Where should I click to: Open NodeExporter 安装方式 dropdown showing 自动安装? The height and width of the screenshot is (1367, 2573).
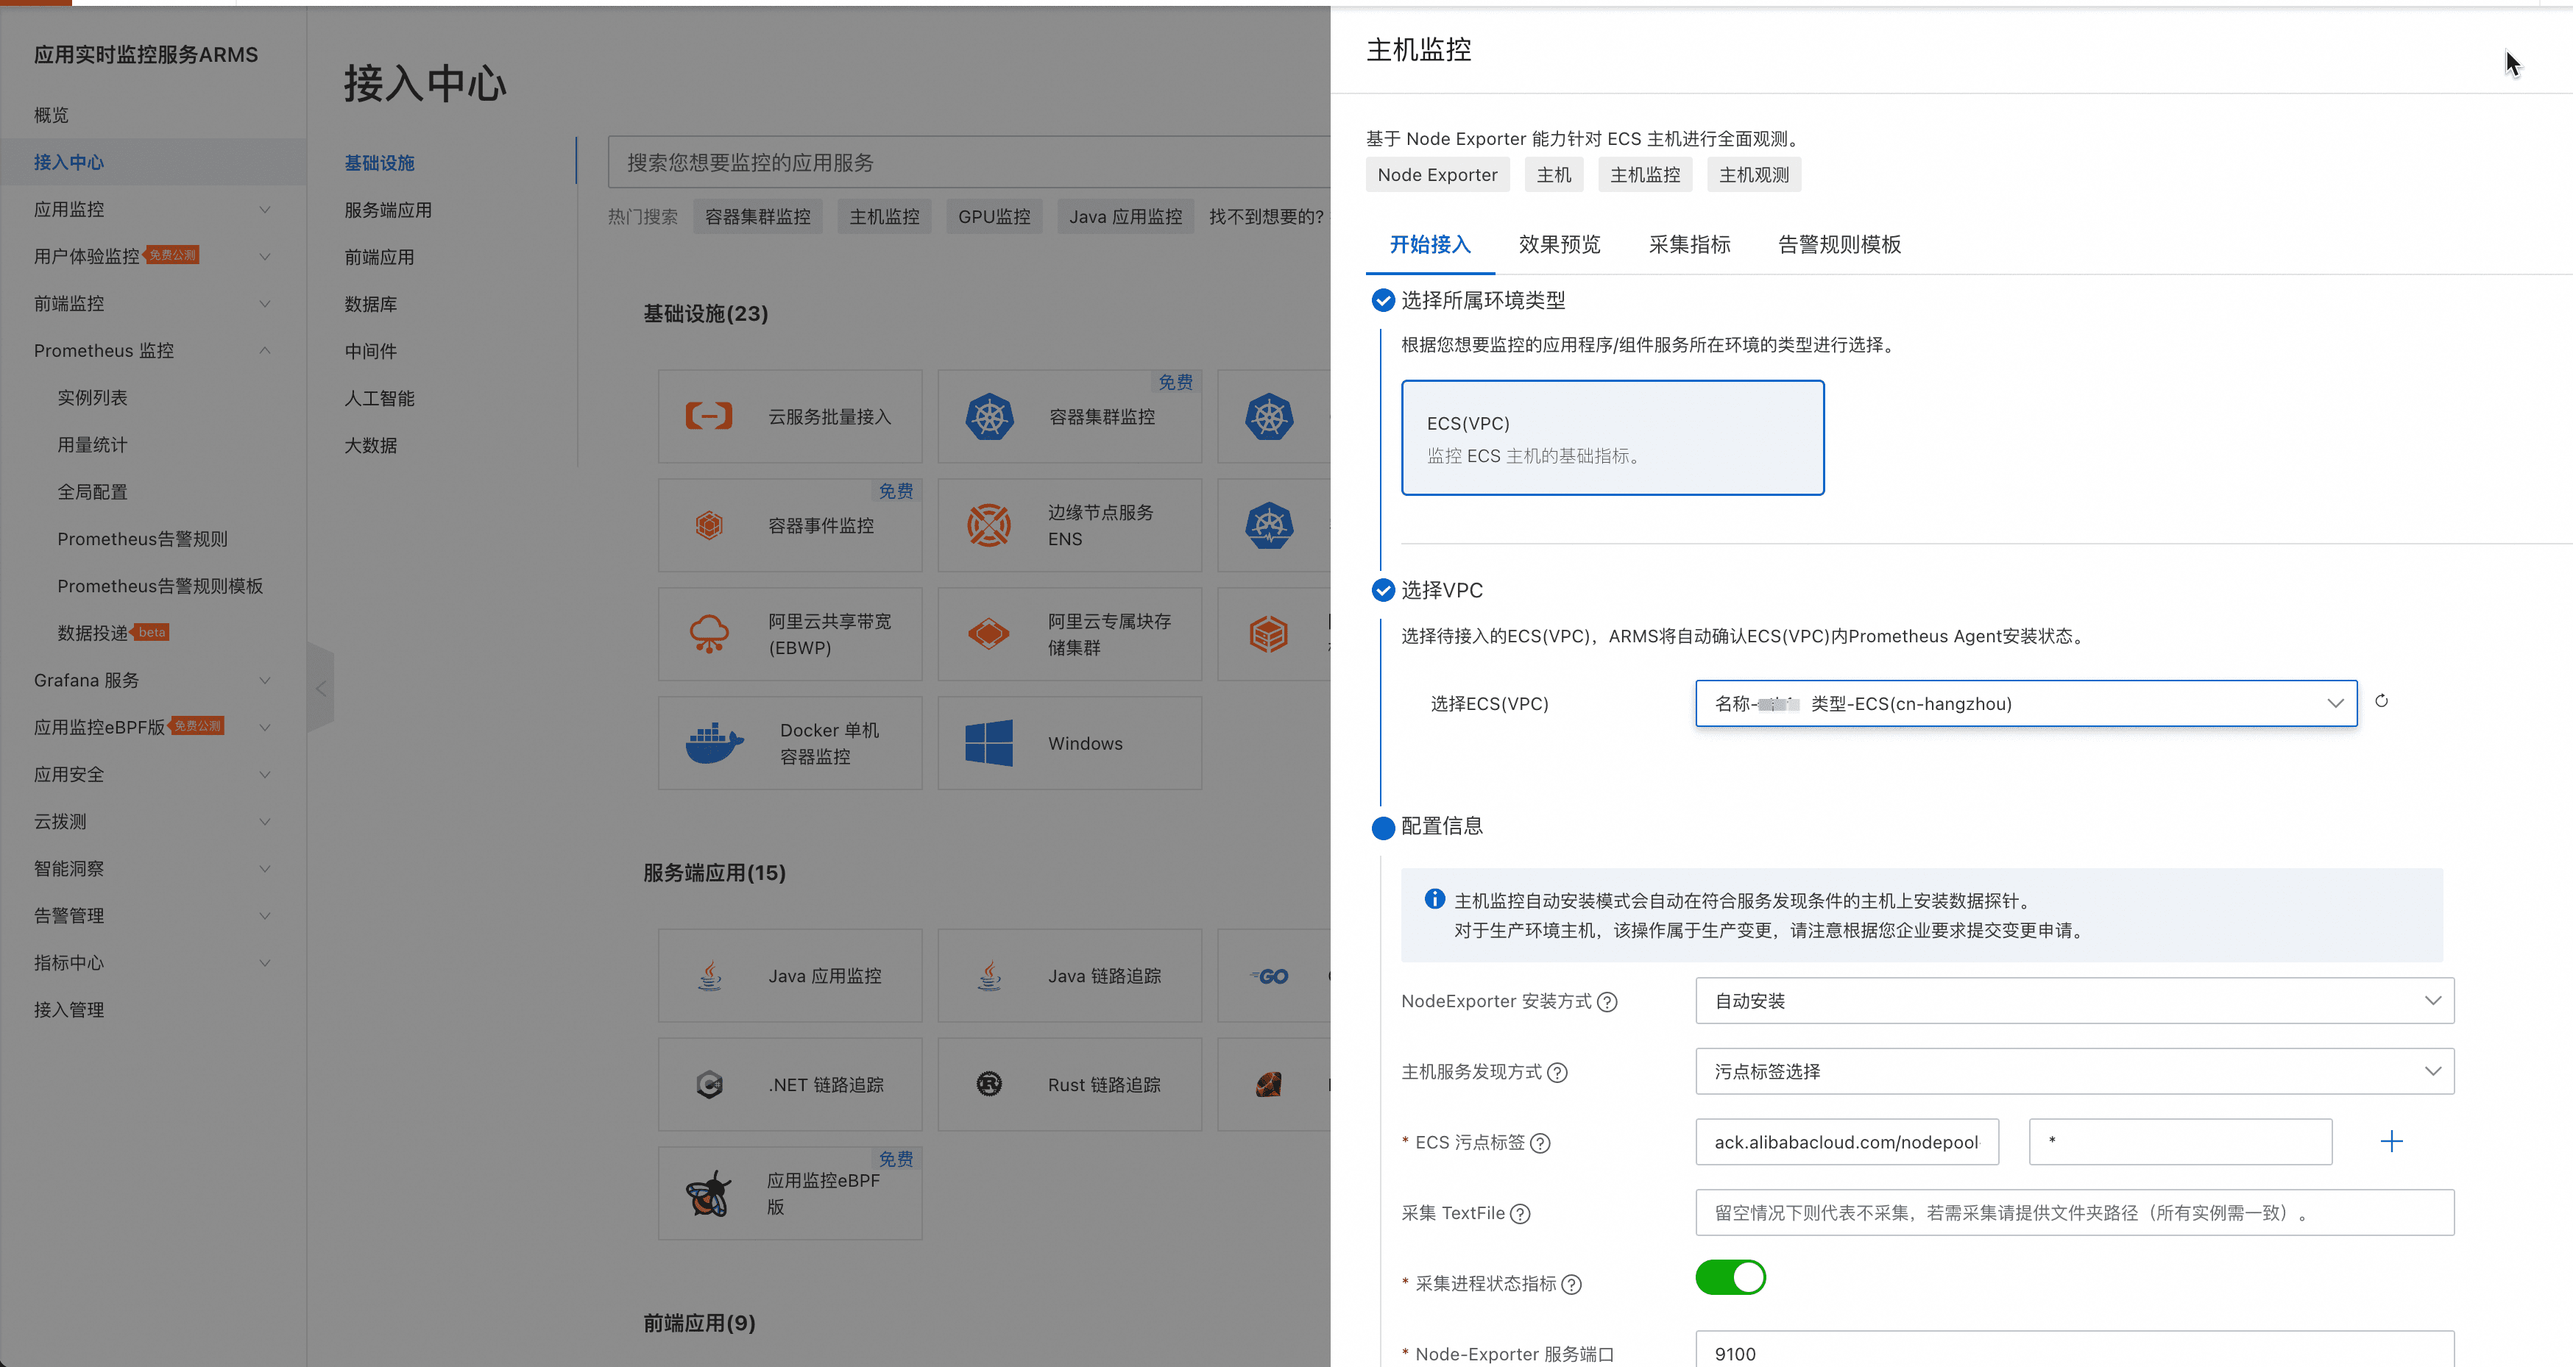[x=2073, y=1001]
